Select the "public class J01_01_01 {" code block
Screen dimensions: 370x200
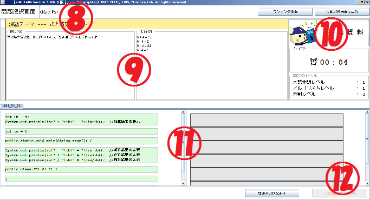(81, 169)
